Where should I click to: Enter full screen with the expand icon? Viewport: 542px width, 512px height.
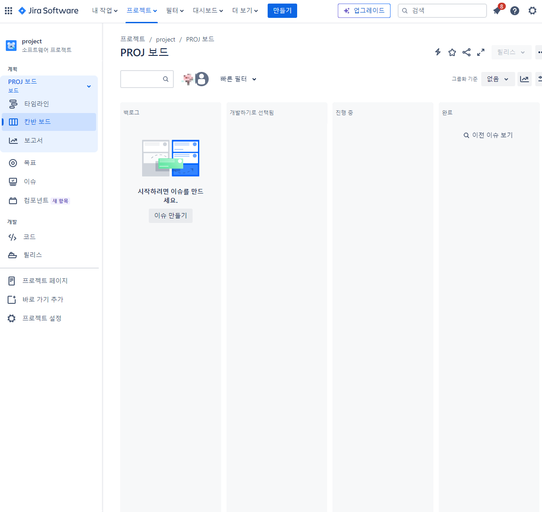click(x=481, y=52)
